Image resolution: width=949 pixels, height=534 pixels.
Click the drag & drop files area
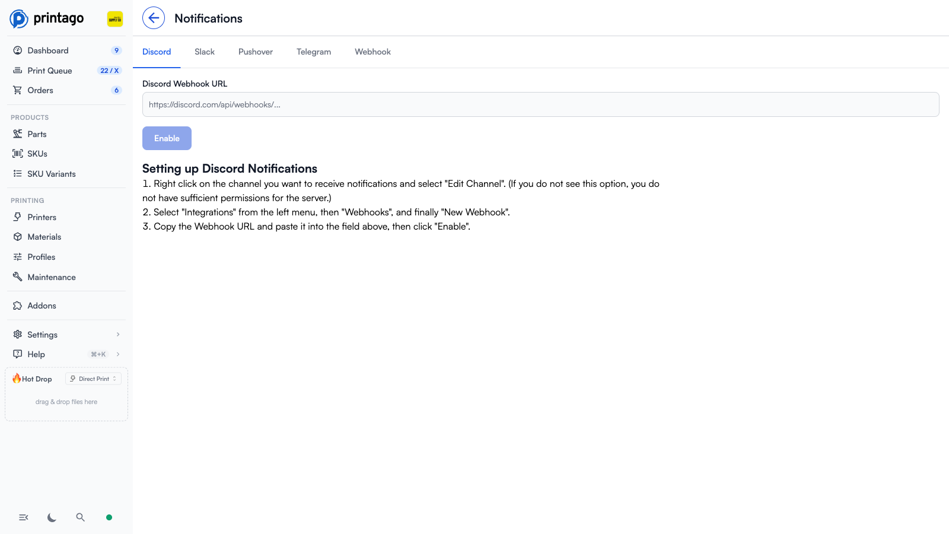(66, 402)
